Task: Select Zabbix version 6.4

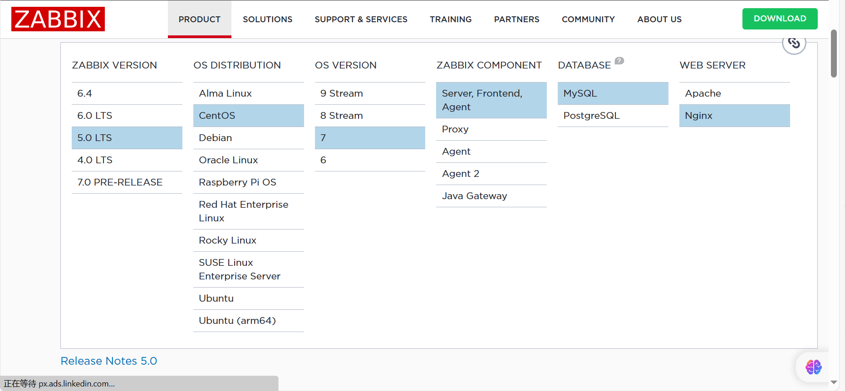Action: (x=127, y=93)
